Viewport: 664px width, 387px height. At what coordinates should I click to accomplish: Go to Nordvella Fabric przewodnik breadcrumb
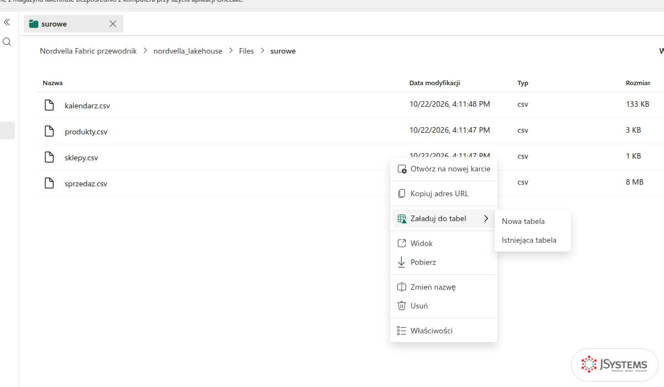89,51
